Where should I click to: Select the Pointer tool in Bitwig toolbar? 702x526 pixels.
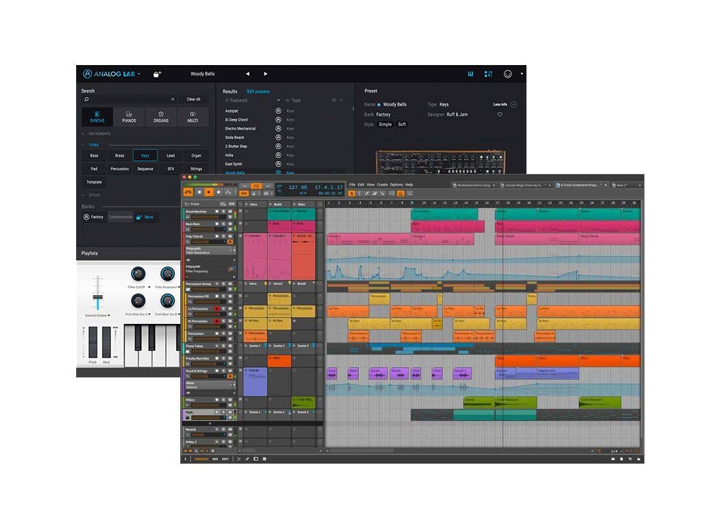point(352,193)
